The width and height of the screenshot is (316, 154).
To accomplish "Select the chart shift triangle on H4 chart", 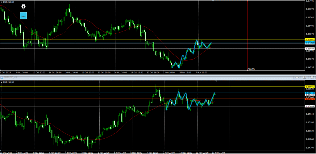I will [x=213, y=1].
